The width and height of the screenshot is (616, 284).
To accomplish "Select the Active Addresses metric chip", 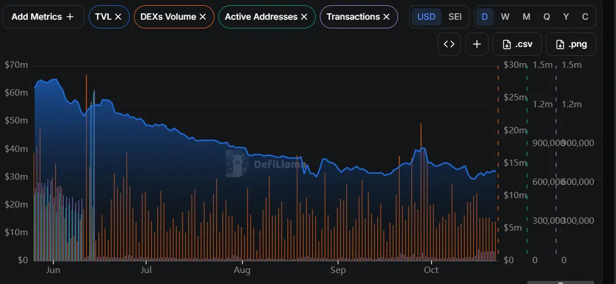I will [267, 17].
